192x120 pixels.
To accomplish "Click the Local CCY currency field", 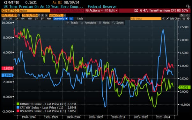I will point(56,15).
